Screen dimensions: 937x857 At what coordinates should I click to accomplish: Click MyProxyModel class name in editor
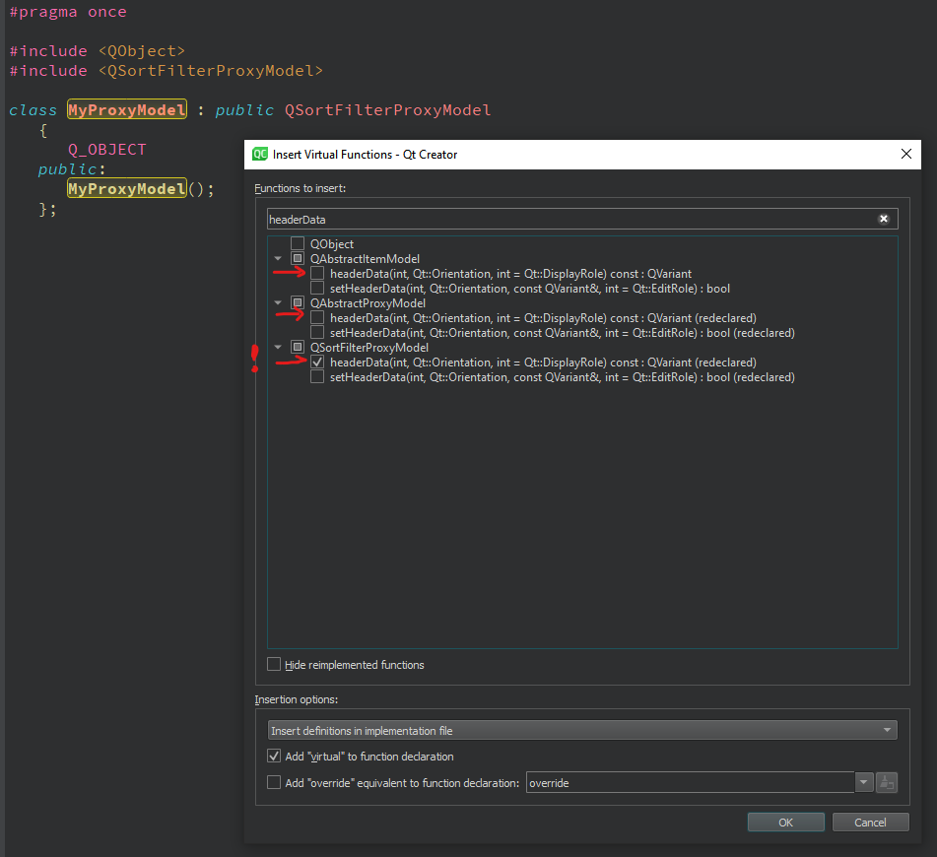tap(127, 109)
